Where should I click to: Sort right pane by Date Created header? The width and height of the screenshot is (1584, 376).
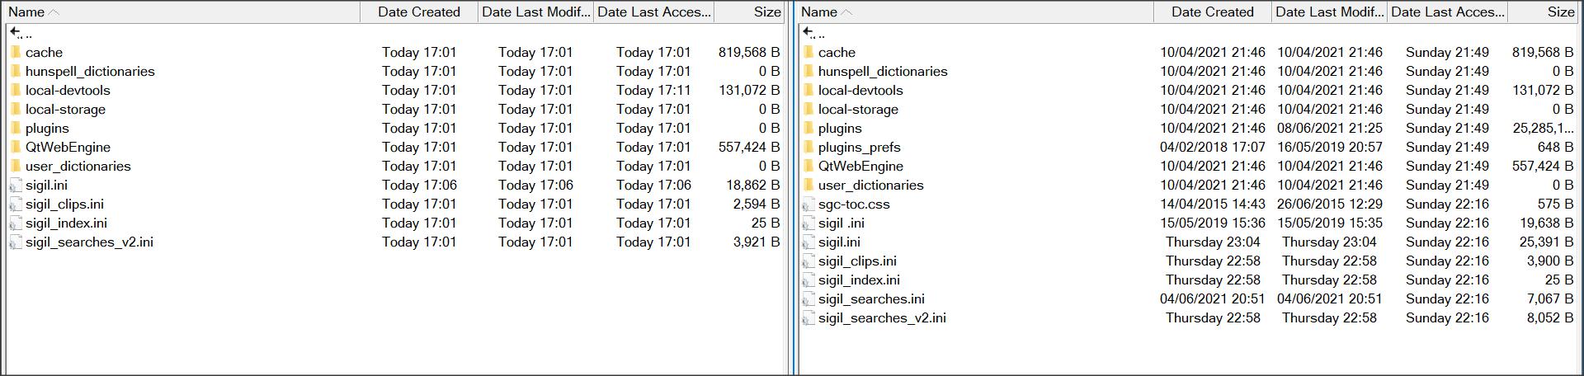click(x=1212, y=12)
